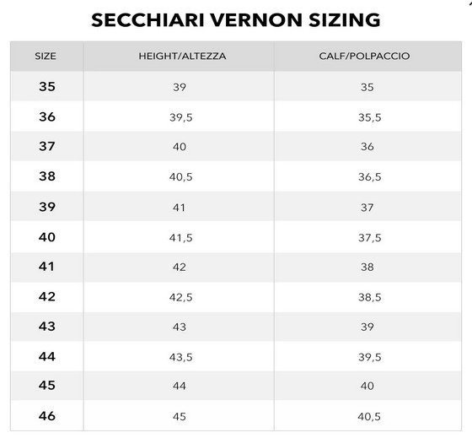Click the SECCHIARI VERNON SIZING title
Viewport: 472px width, 438px height.
[x=236, y=20]
